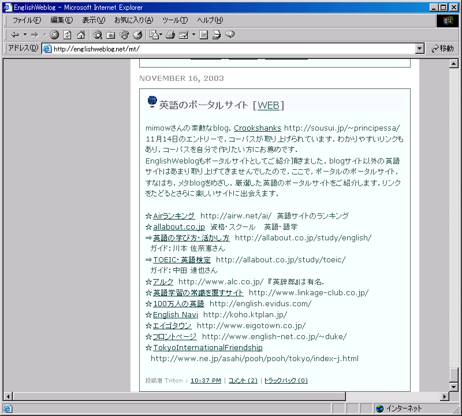Show the History pane
Image resolution: width=462 pixels, height=416 pixels.
pyautogui.click(x=137, y=35)
